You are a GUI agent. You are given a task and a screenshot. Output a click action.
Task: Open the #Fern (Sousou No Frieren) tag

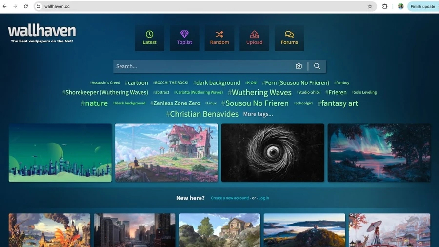[x=296, y=83]
